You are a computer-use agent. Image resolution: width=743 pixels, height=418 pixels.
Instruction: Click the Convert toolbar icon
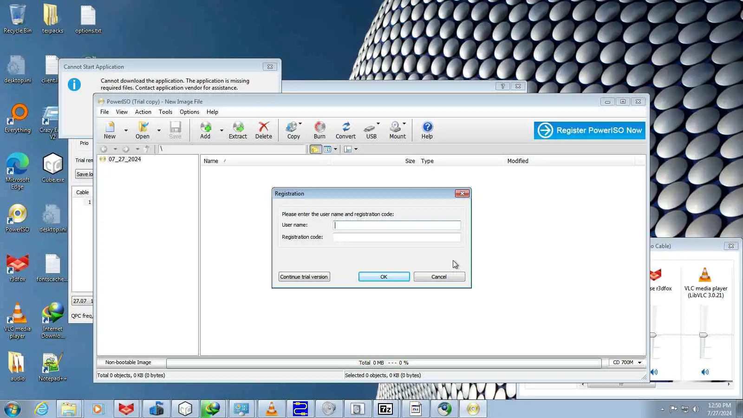[x=345, y=130]
